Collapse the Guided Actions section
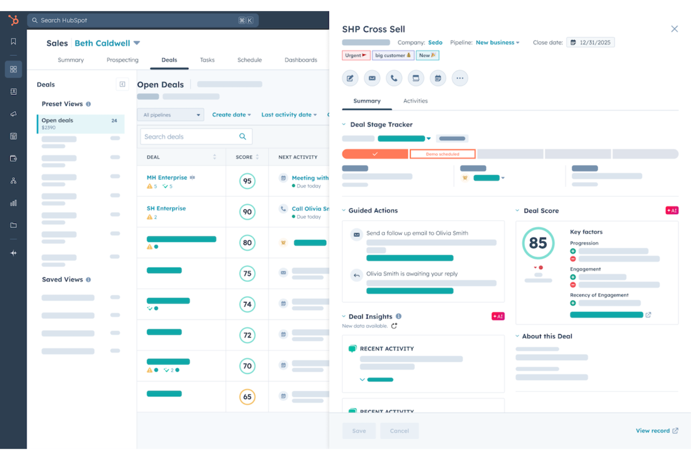This screenshot has width=691, height=460. coord(344,210)
